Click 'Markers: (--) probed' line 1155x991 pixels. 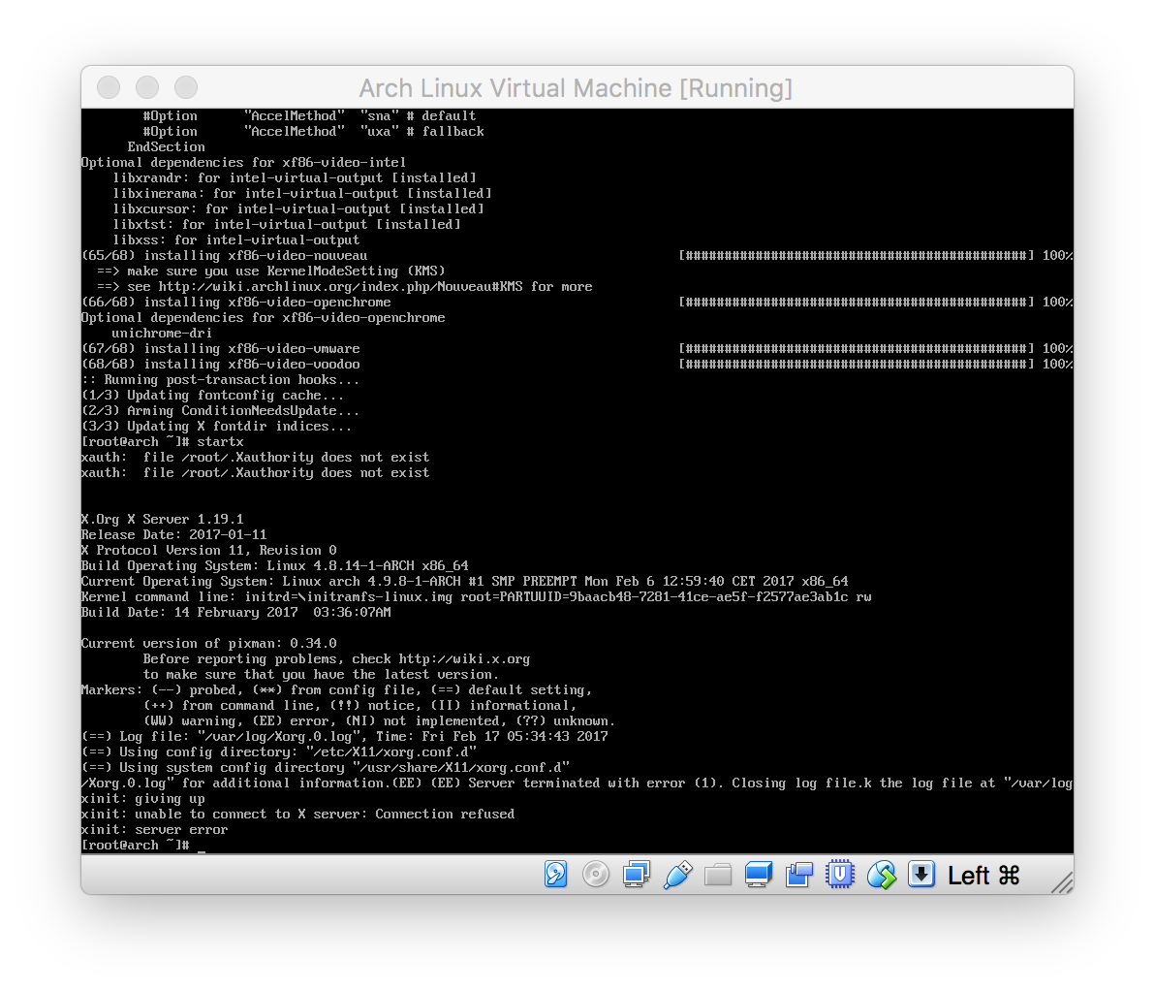(x=336, y=690)
